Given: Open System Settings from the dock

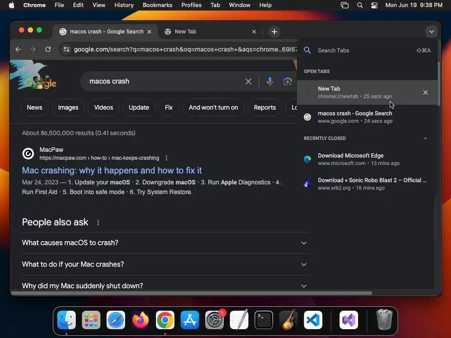Looking at the screenshot, I should tap(214, 320).
